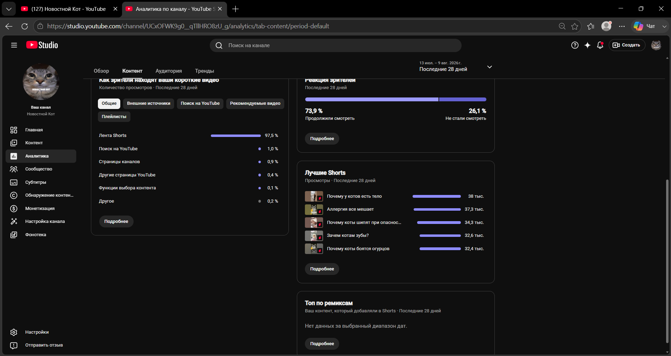Click Подробнее under Лучшие Shorts
Screen dimensions: 671x356
322,269
